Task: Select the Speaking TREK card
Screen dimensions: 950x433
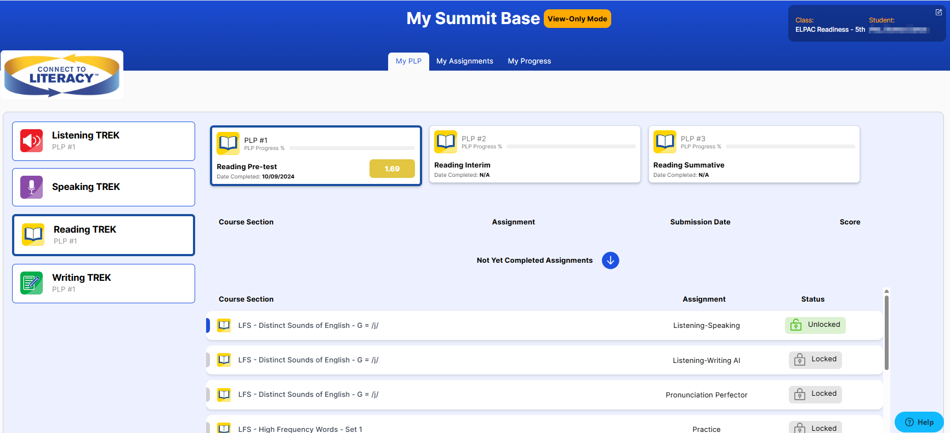Action: click(104, 187)
